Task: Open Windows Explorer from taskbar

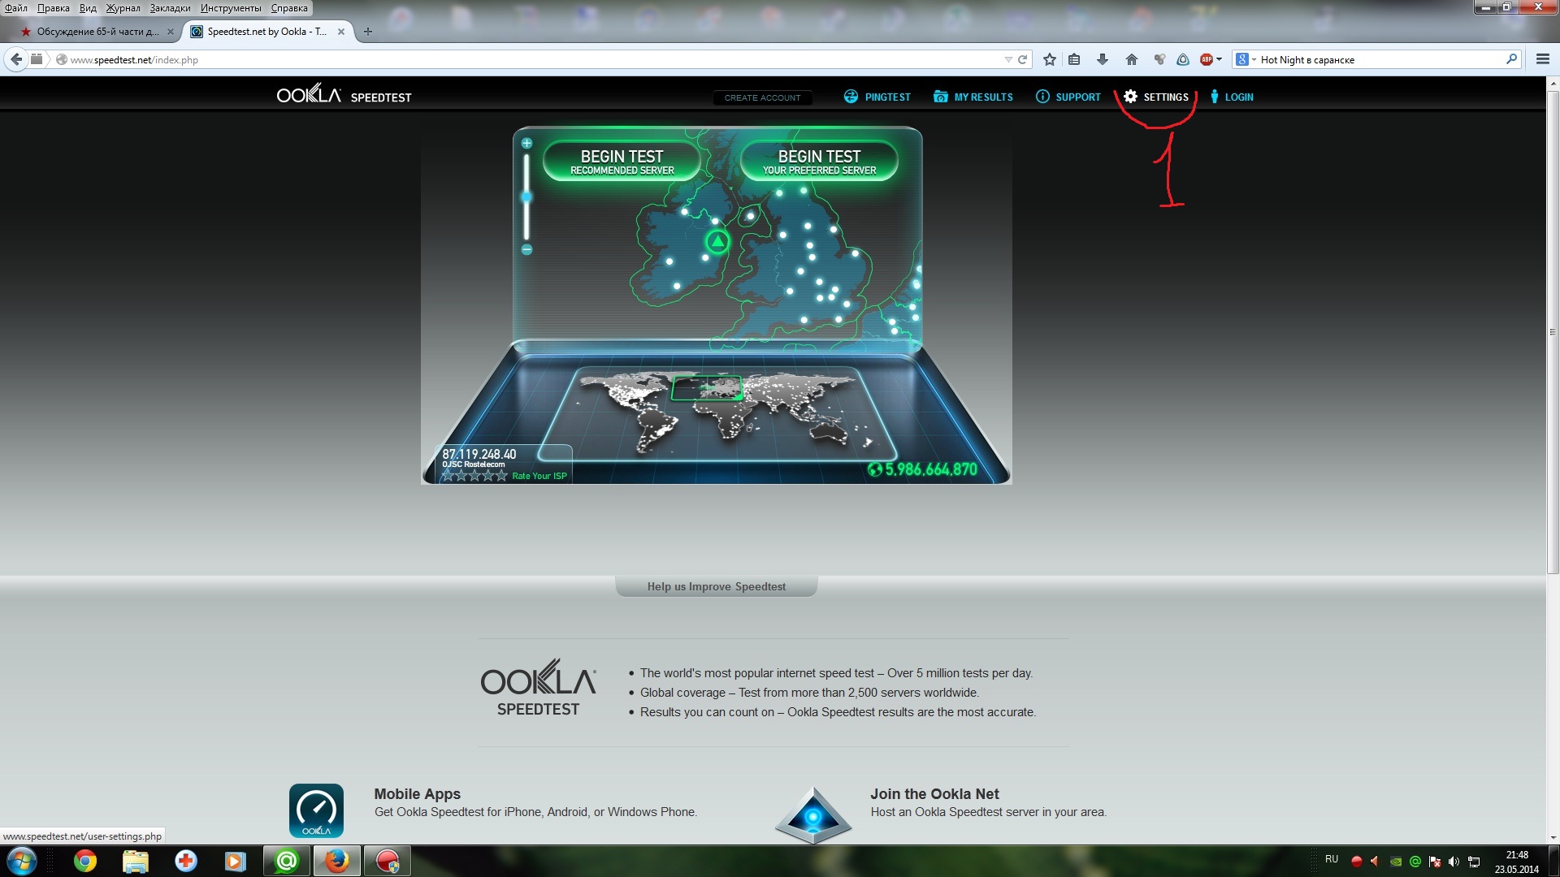Action: click(136, 861)
